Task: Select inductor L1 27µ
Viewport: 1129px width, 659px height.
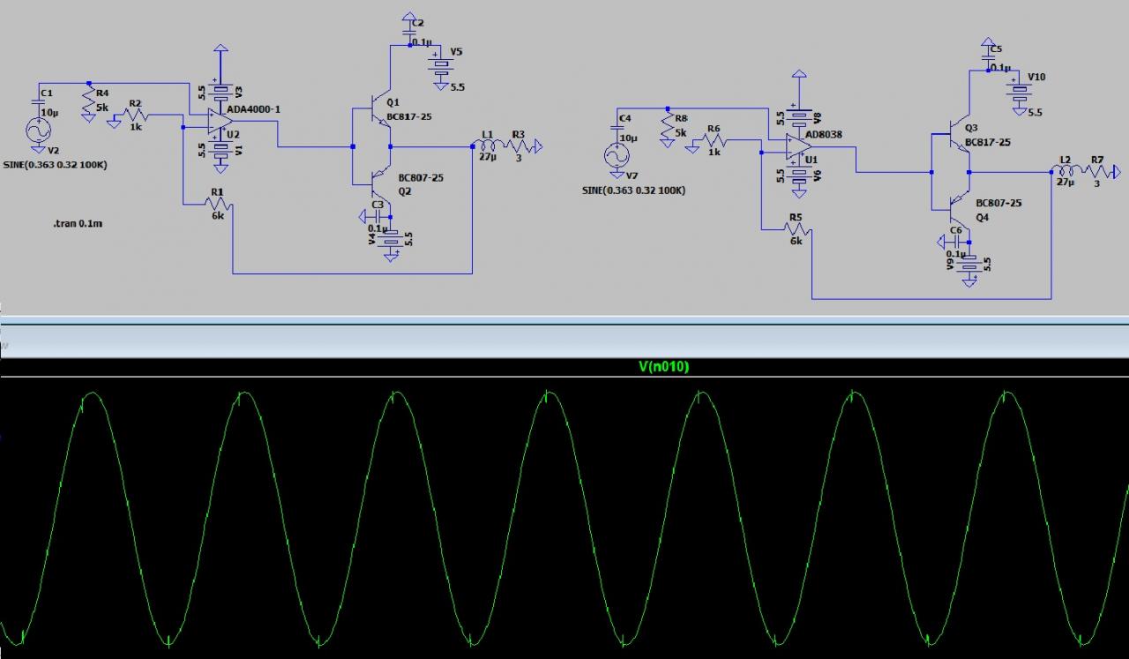Action: click(487, 146)
